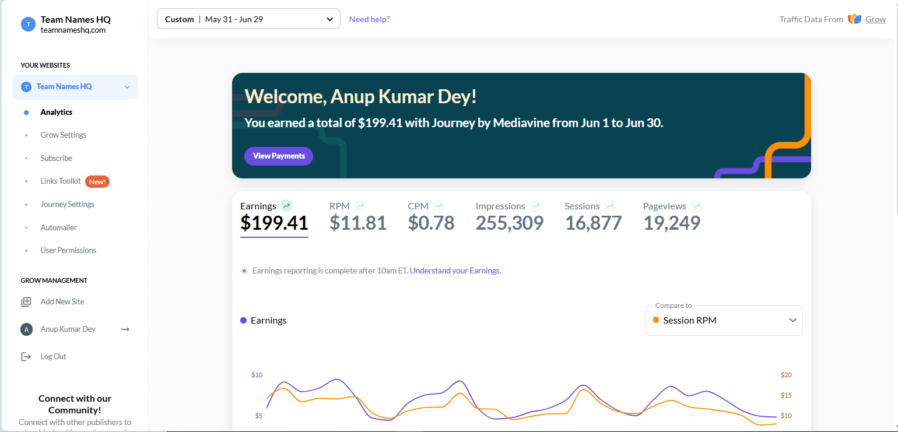The height and width of the screenshot is (432, 898).
Task: Click the Need help? link
Action: coord(370,19)
